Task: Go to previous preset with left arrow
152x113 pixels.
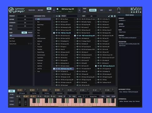Action: (54, 10)
